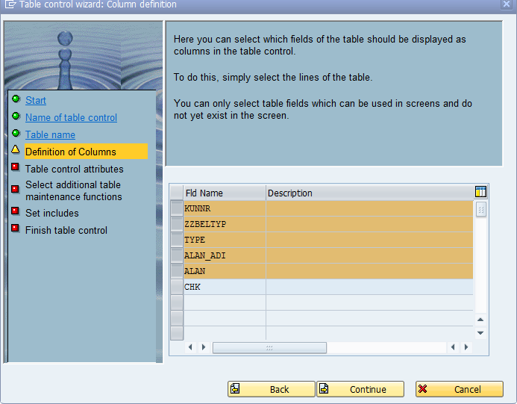
Task: Click the wizard icon in the title bar
Action: click(10, 4)
